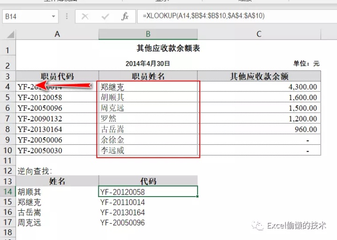Viewport: 337px width, 240px height.
Task: Click cell YF-20050096 in row 6
Action: 57,108
